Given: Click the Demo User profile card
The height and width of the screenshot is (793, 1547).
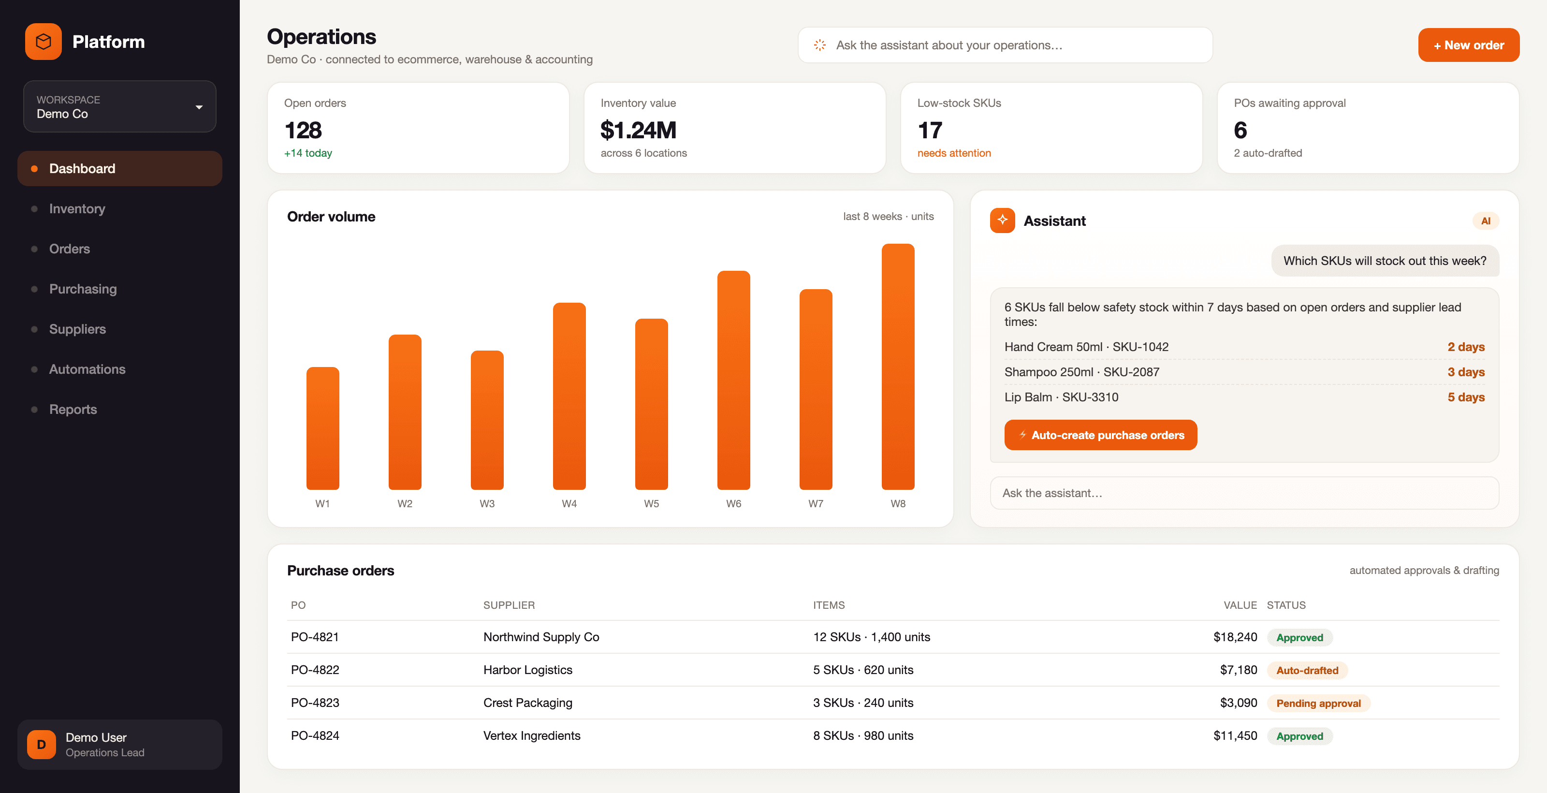Looking at the screenshot, I should [119, 744].
